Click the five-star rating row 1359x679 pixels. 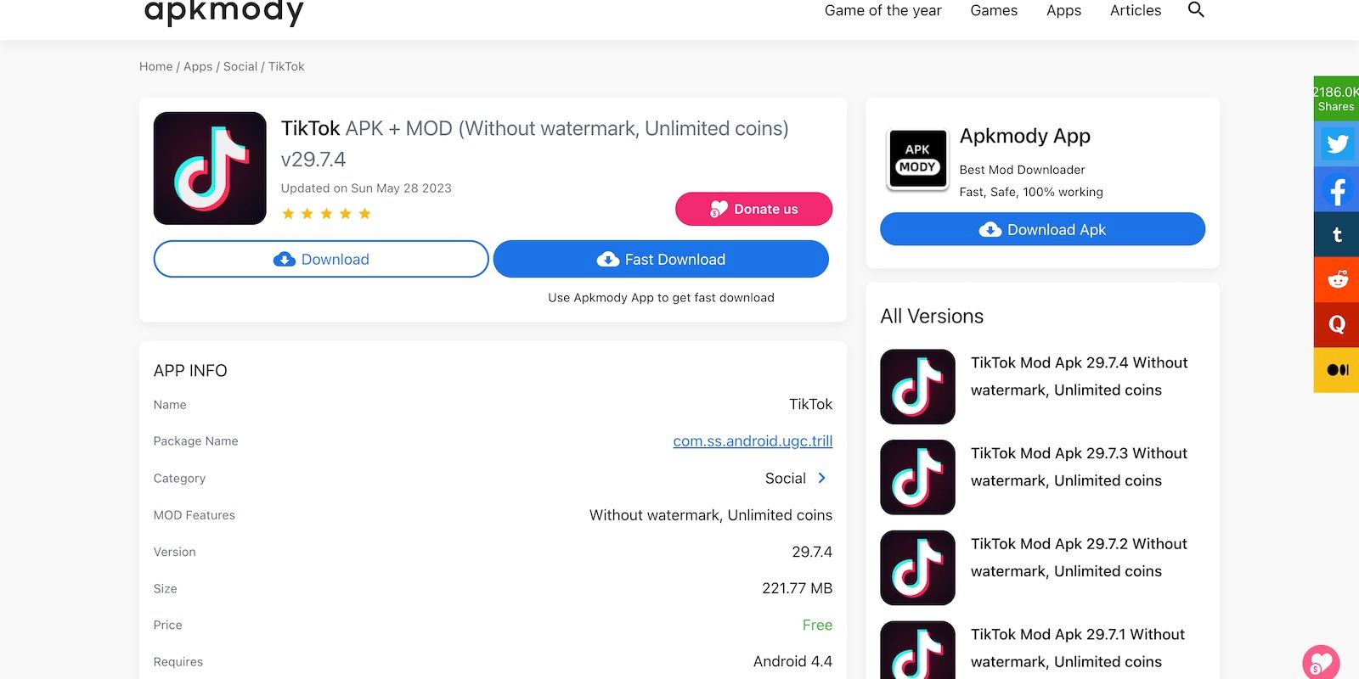pyautogui.click(x=326, y=214)
